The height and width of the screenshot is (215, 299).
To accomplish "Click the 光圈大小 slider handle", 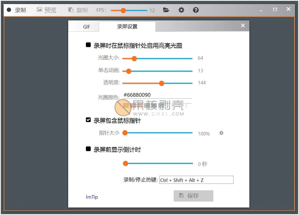I will (134, 58).
